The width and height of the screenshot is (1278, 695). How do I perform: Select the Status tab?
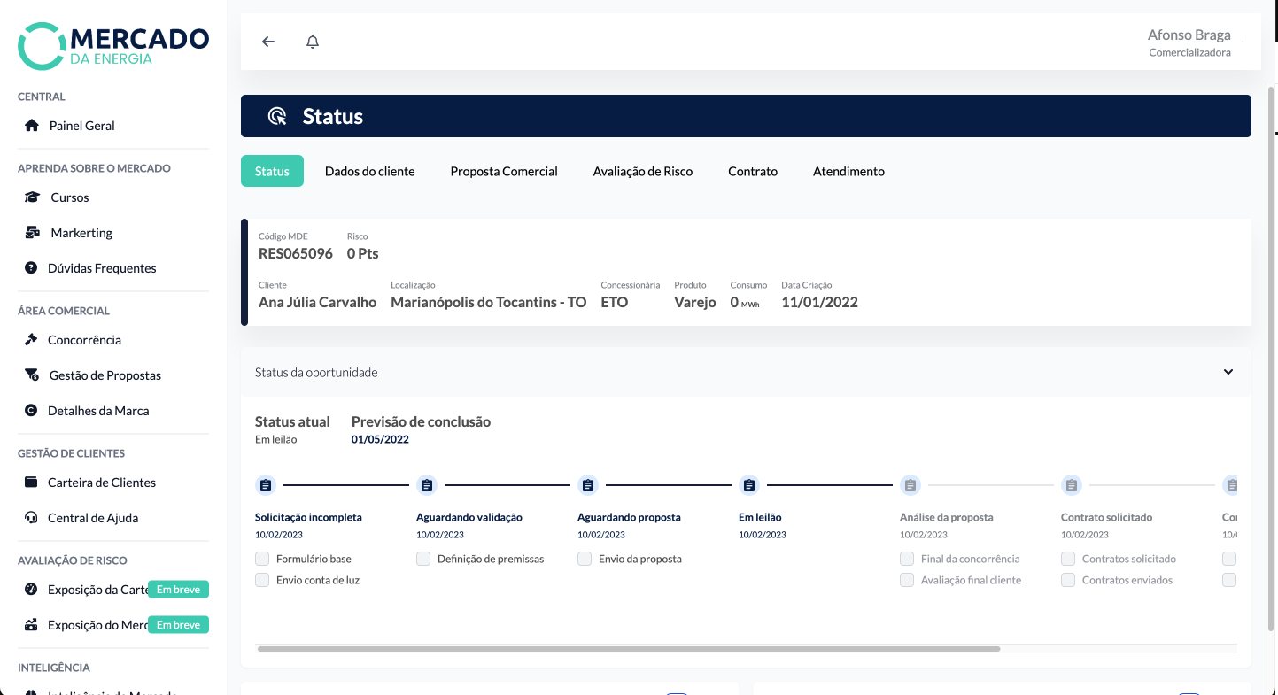pyautogui.click(x=272, y=171)
